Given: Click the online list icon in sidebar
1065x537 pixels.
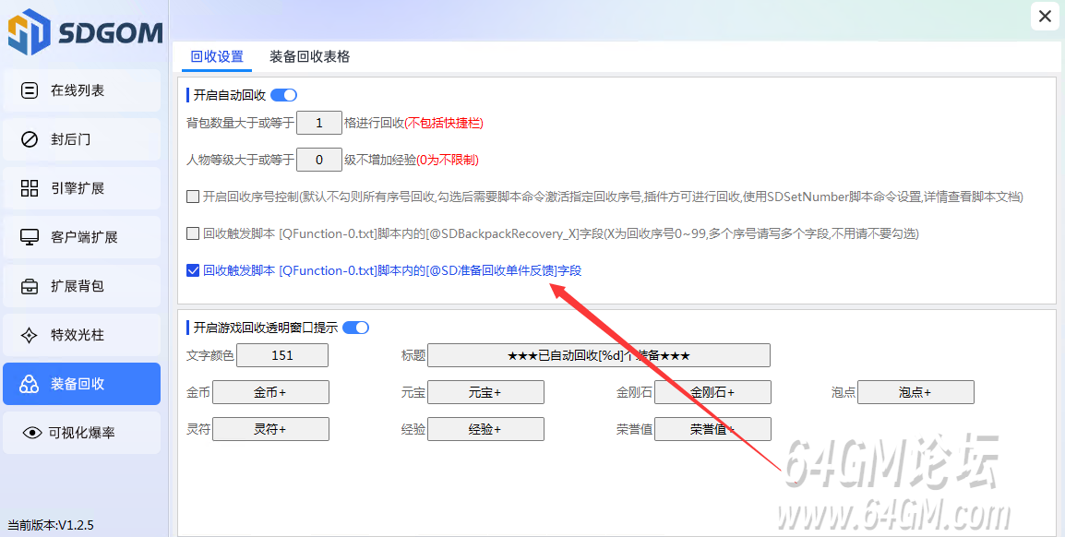Looking at the screenshot, I should tap(30, 90).
